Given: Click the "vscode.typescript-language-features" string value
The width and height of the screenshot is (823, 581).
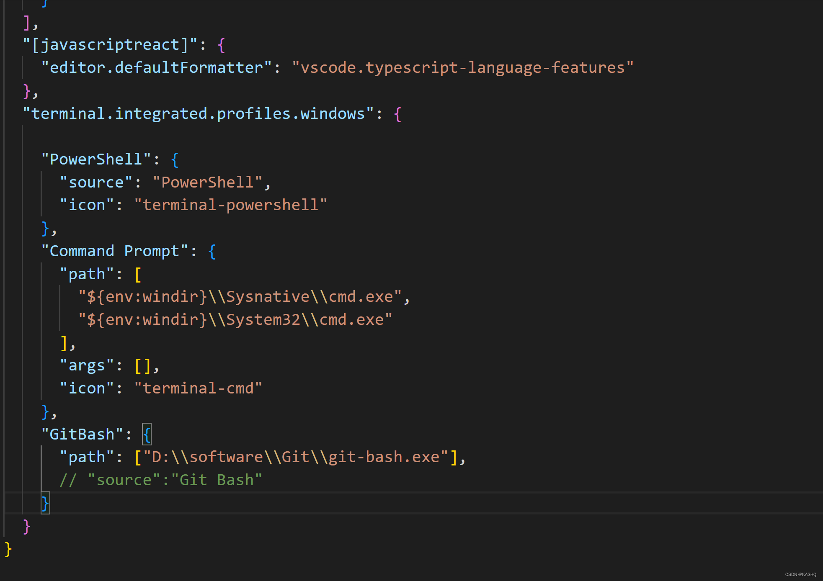Looking at the screenshot, I should tap(462, 68).
